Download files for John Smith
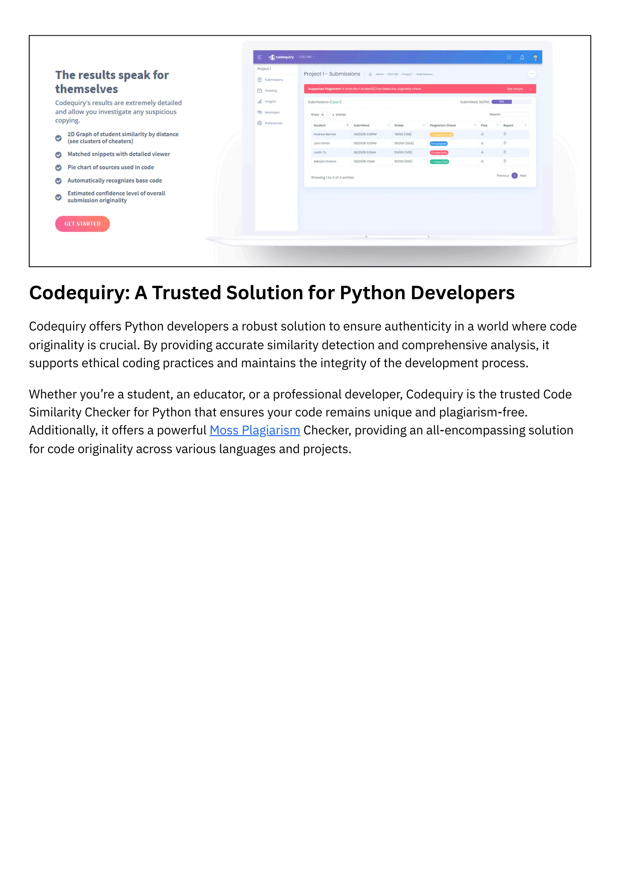The image size is (620, 877). pos(482,143)
